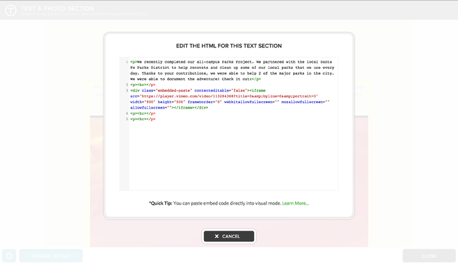Select line number 3 in the editor gutter

[127, 91]
